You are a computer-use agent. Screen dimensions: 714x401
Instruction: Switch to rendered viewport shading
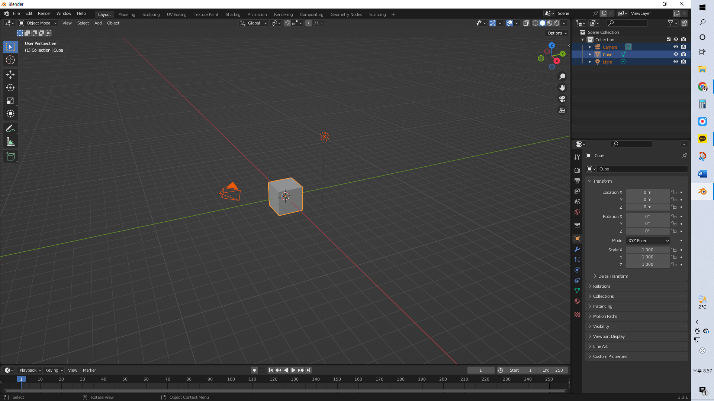tap(557, 23)
